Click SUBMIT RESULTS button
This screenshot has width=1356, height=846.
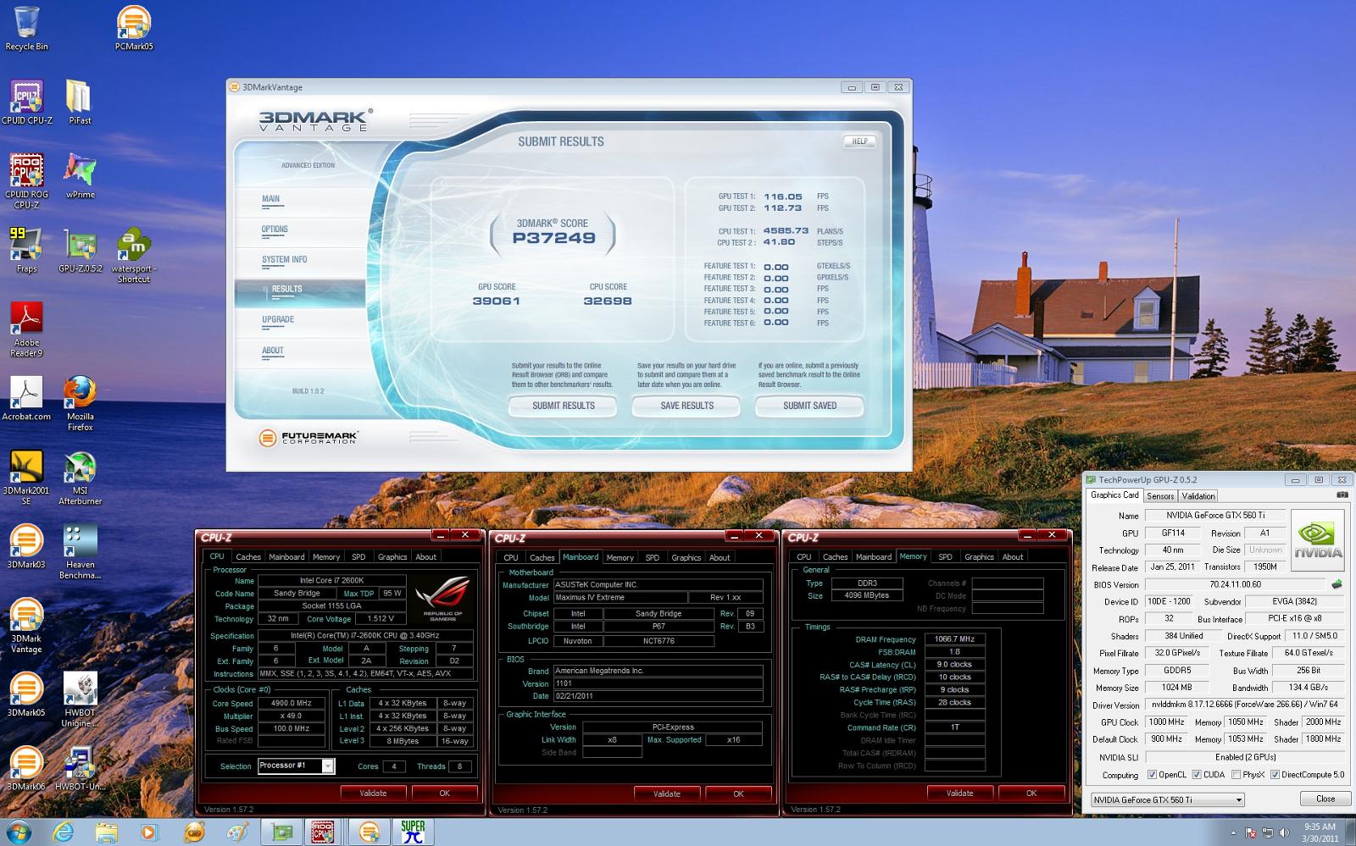[x=564, y=406]
